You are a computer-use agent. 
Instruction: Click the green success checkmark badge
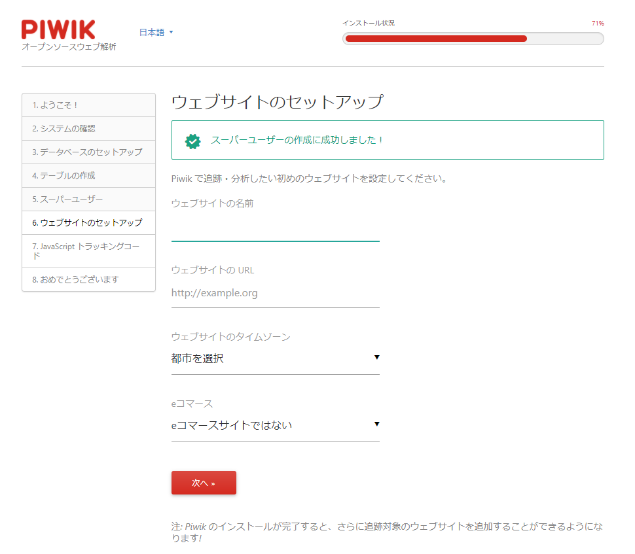point(192,141)
